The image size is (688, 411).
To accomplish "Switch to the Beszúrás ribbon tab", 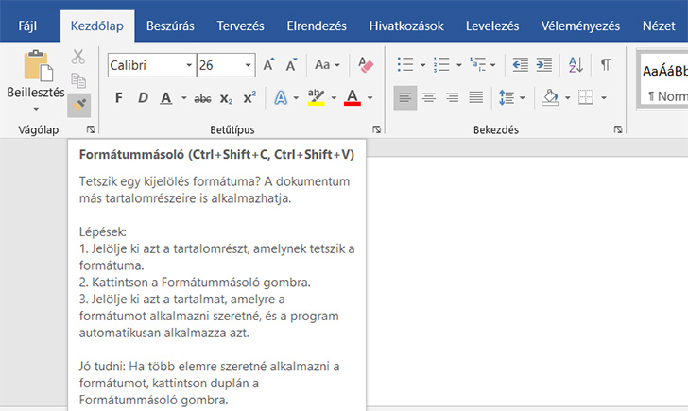I will click(x=171, y=26).
